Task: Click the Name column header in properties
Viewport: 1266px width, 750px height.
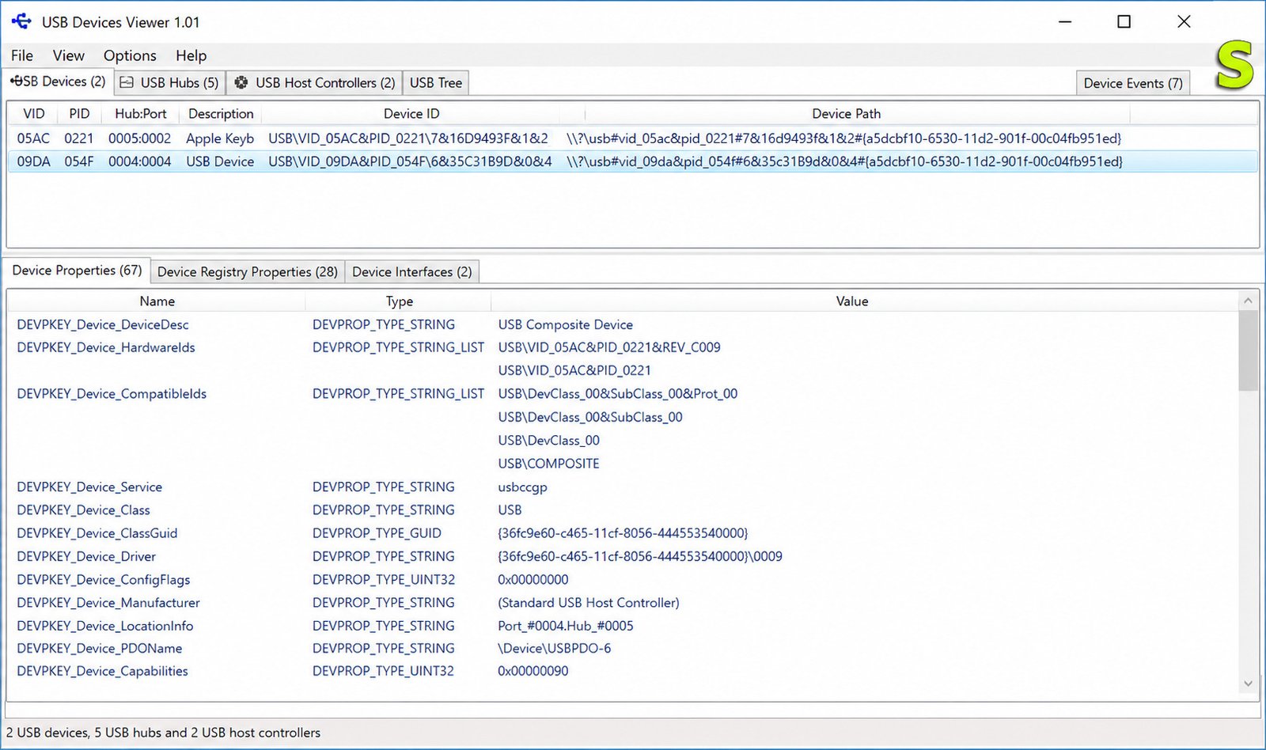Action: pos(157,301)
